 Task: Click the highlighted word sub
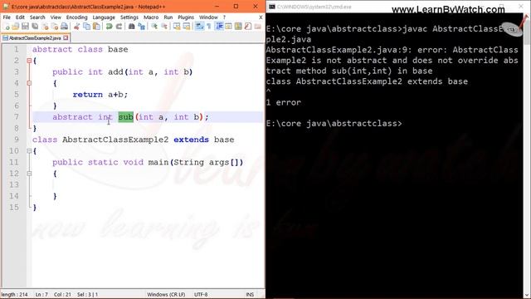pos(125,117)
